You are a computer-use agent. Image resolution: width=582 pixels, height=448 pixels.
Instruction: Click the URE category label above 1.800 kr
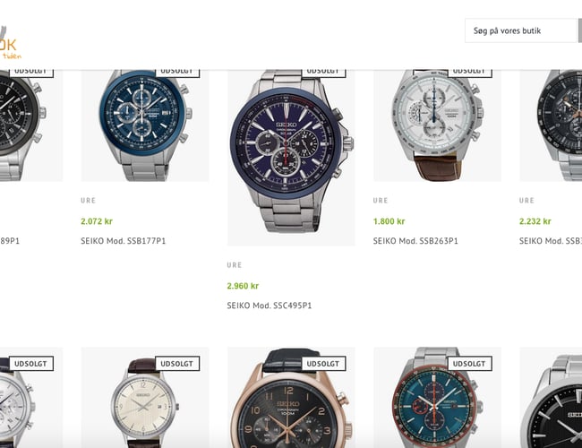click(x=381, y=201)
